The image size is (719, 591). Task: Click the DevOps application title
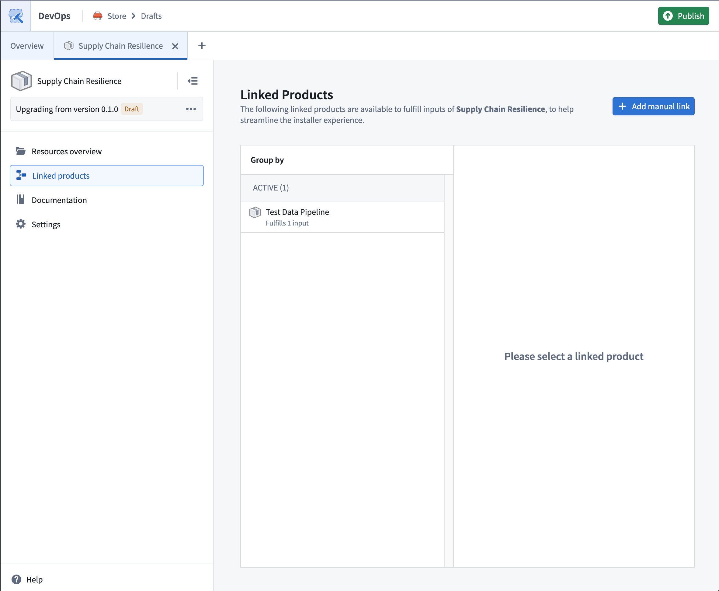(x=54, y=16)
